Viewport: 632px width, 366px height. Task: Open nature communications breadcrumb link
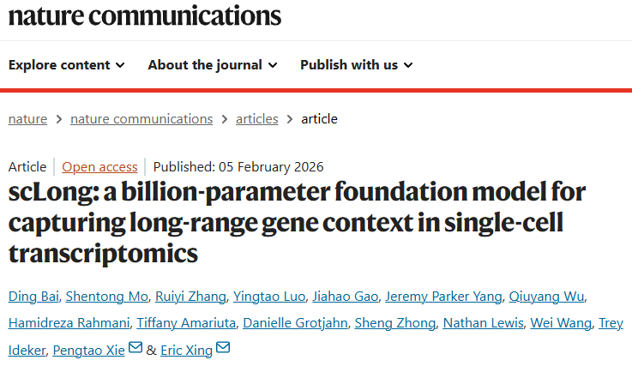(141, 119)
